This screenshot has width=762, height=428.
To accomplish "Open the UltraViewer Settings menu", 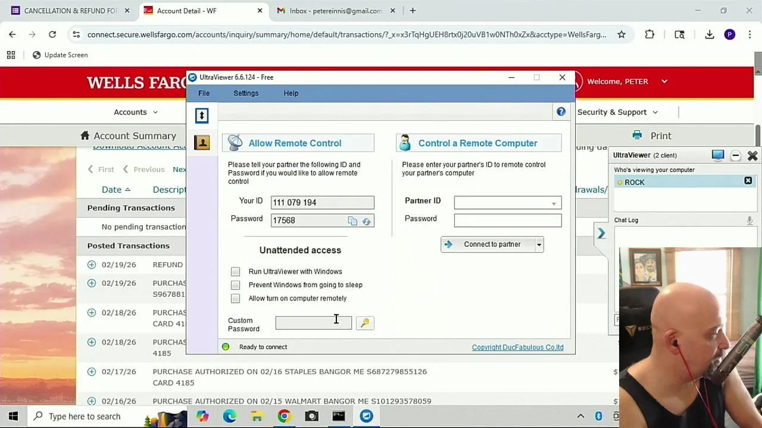I will [246, 93].
